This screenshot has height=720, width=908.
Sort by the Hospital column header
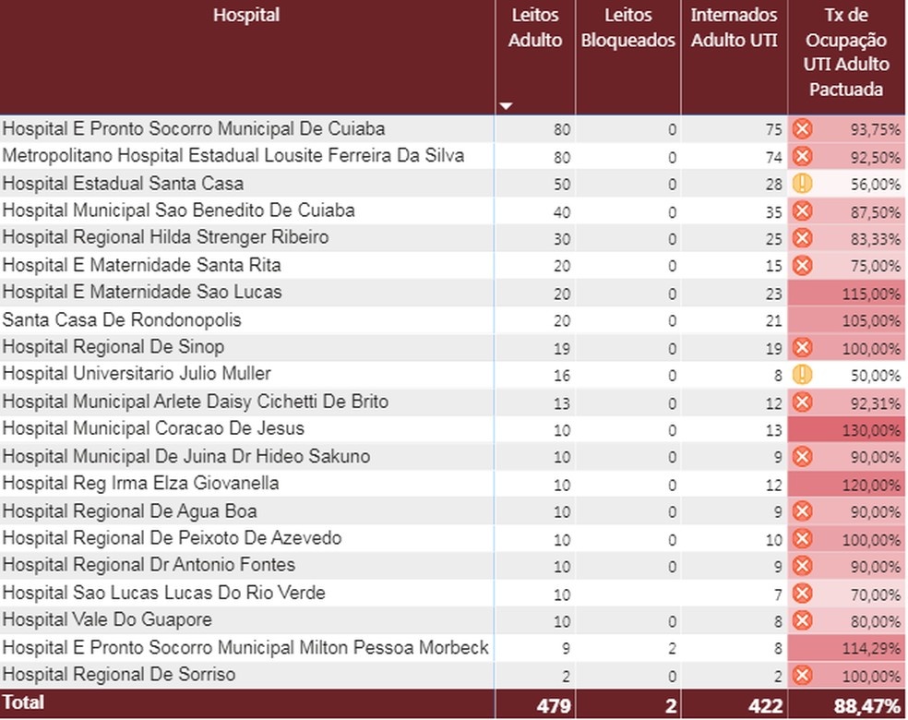pyautogui.click(x=246, y=15)
